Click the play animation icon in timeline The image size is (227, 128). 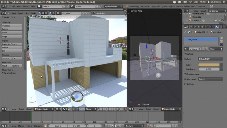[x=116, y=126]
